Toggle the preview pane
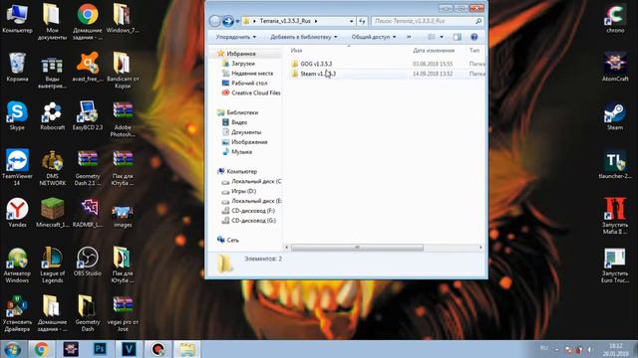This screenshot has width=638, height=358. click(x=458, y=37)
